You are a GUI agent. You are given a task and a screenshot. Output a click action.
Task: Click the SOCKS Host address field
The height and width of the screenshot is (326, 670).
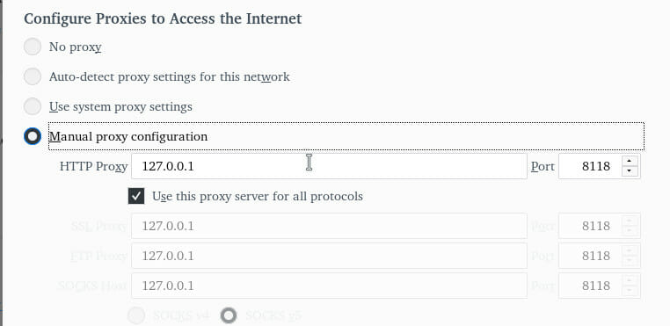click(329, 286)
